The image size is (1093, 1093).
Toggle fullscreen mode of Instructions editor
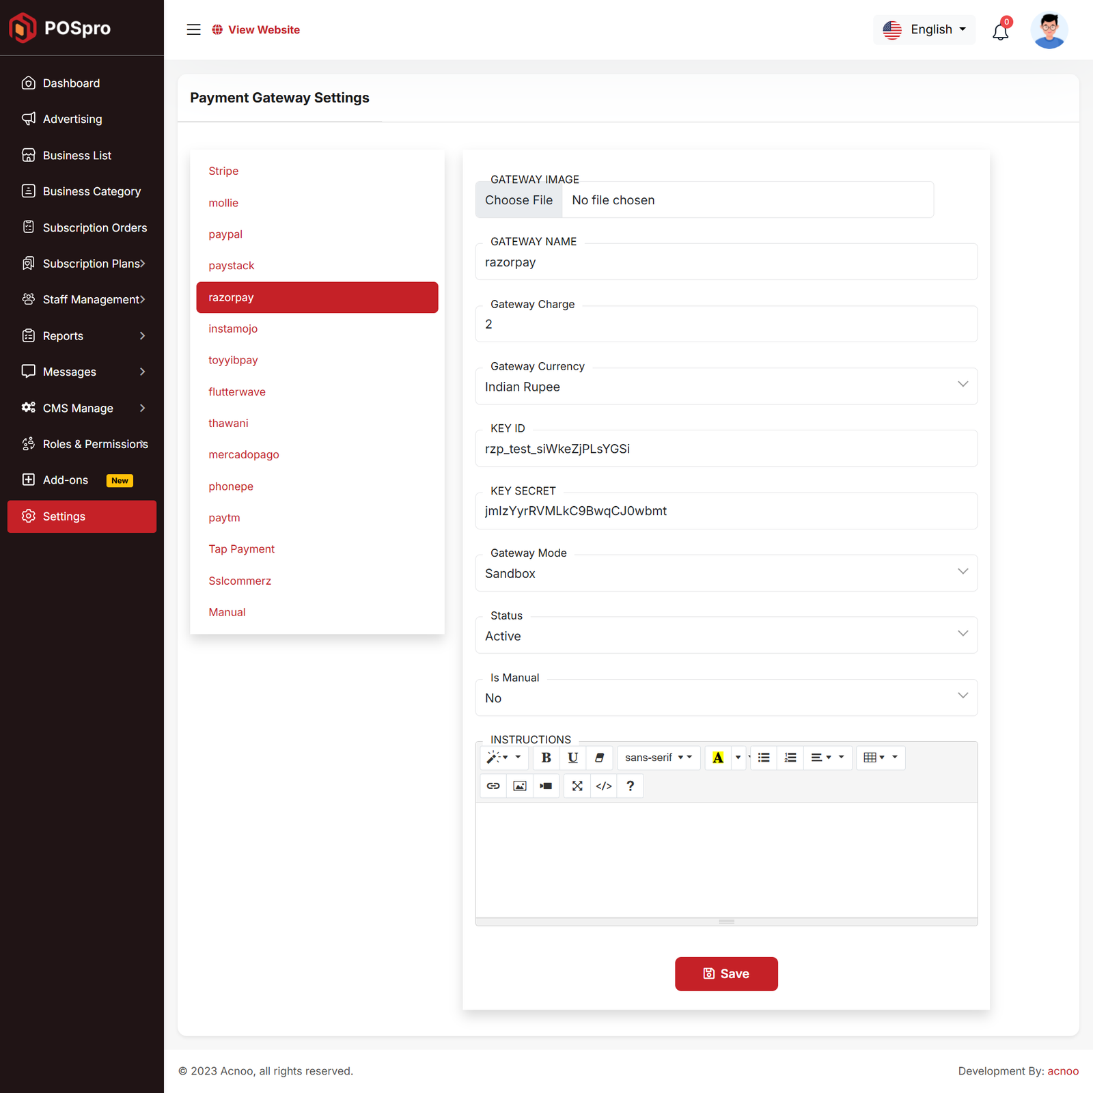[x=577, y=786]
